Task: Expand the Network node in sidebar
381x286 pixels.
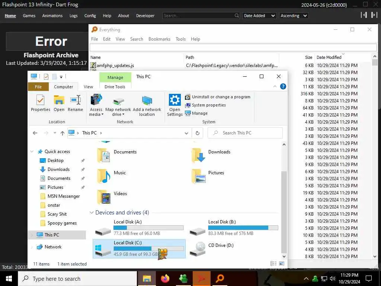Action: 32,247
